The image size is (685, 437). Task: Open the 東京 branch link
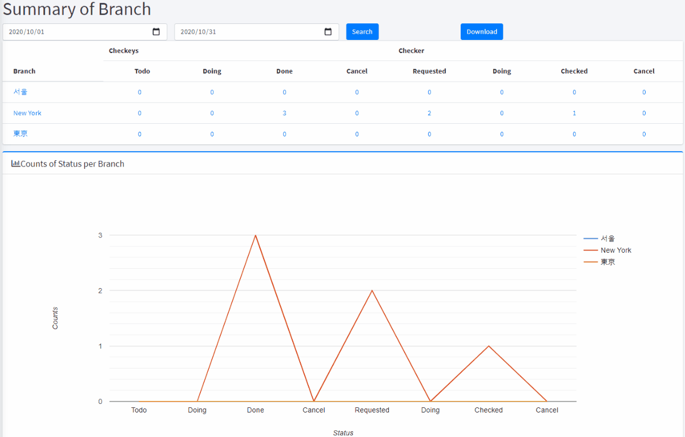click(21, 134)
